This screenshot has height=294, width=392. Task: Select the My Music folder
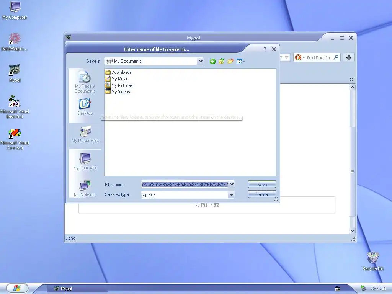click(x=117, y=79)
